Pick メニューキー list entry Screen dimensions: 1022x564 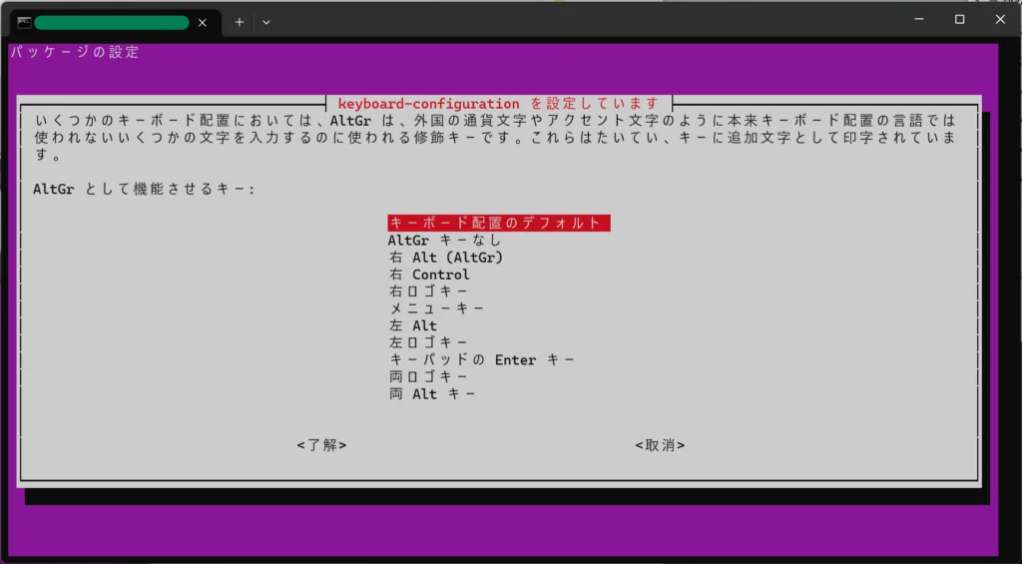coord(437,308)
